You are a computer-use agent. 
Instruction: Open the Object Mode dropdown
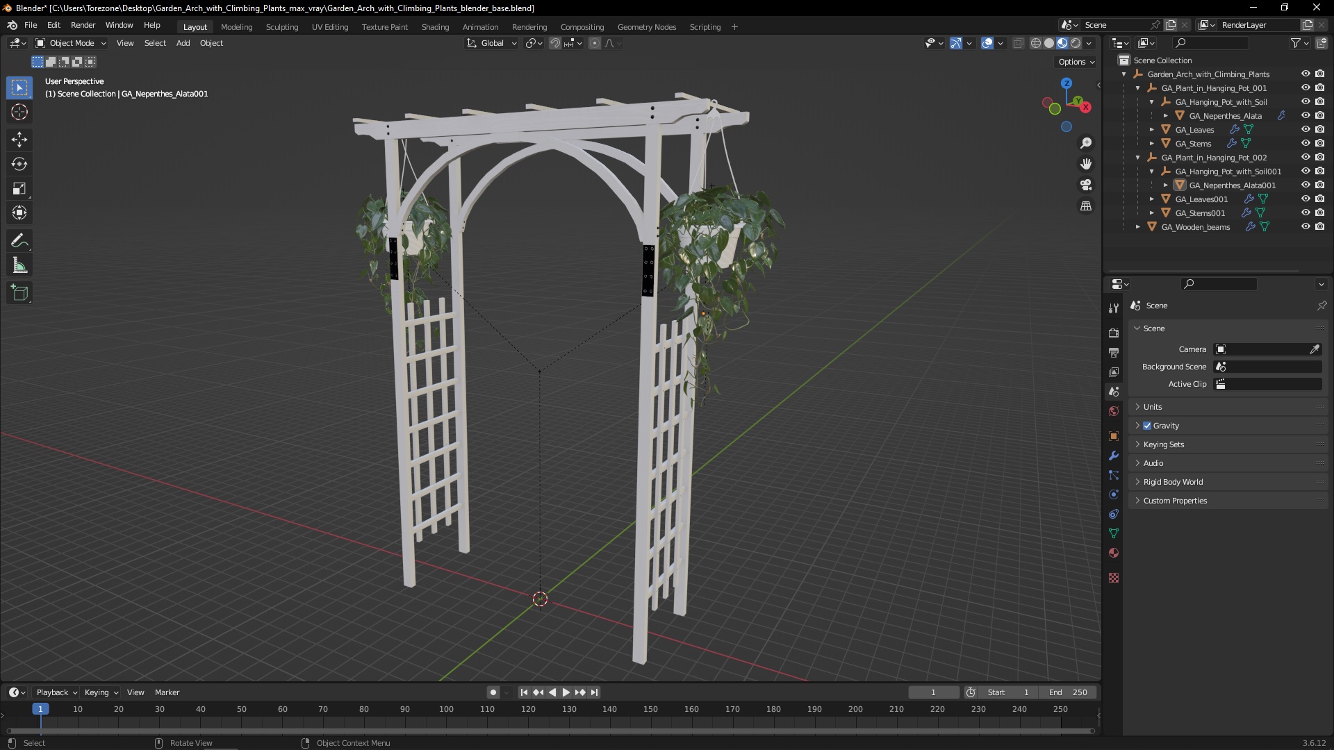70,43
